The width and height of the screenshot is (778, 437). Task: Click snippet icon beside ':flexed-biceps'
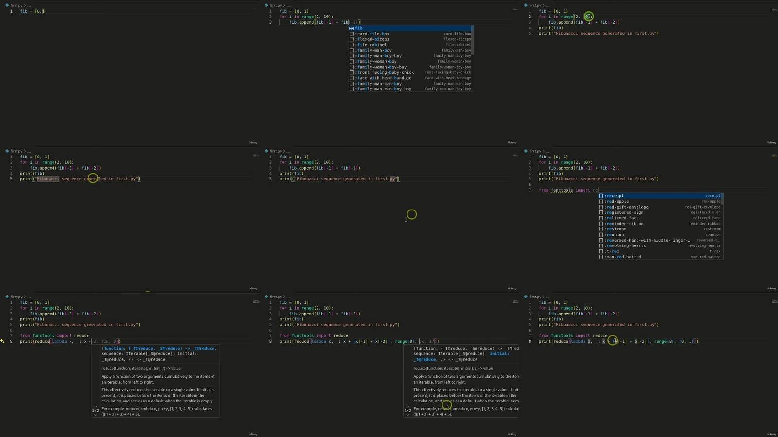point(352,39)
